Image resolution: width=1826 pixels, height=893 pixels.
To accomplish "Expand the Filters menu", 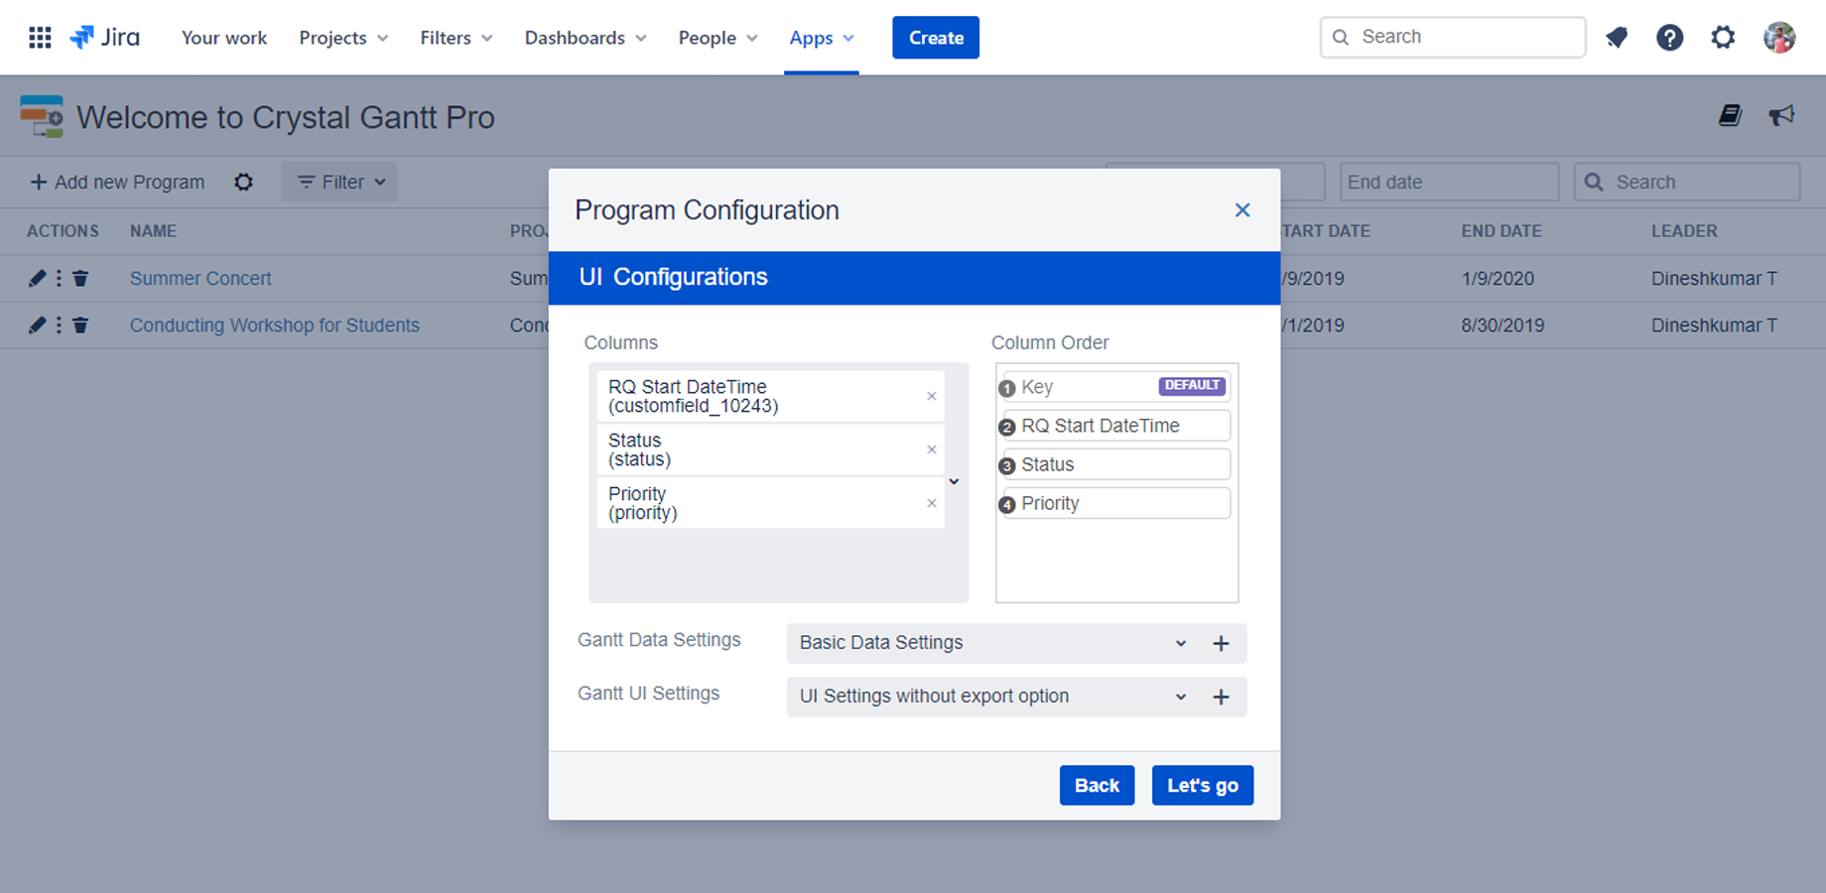I will click(x=456, y=38).
